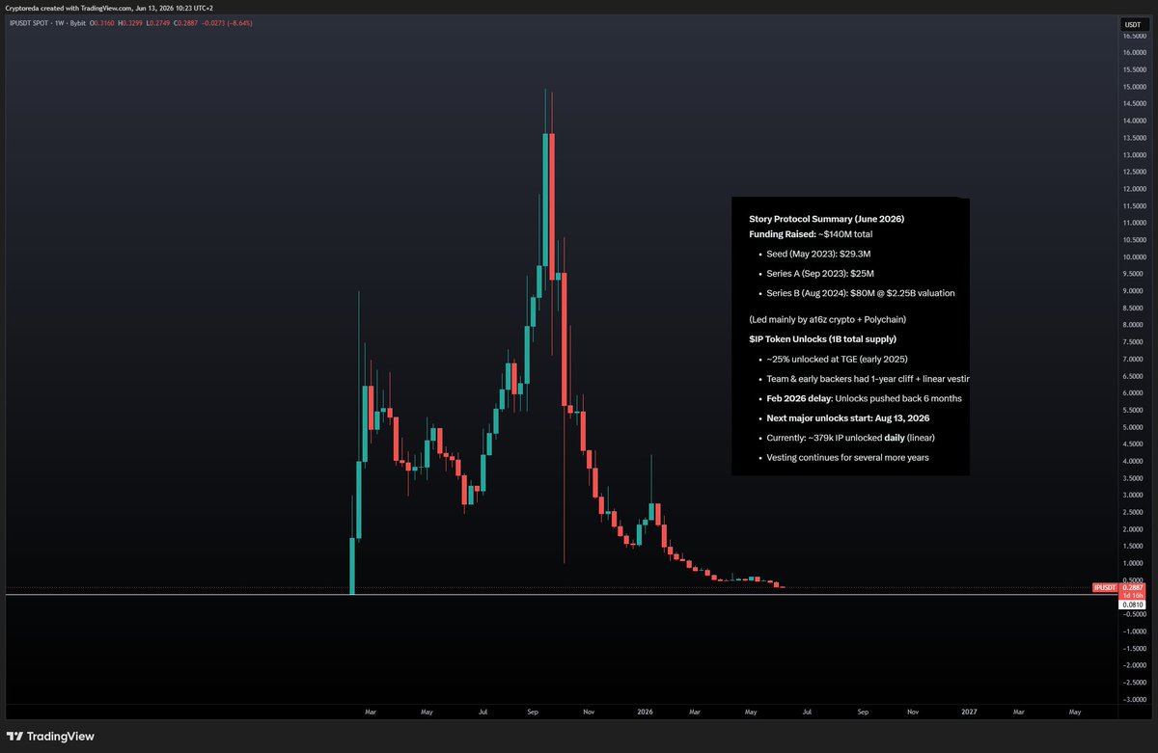Viewport: 1158px width, 753px height.
Task: Click the white 0.0810 horizontal line label
Action: 1133,605
